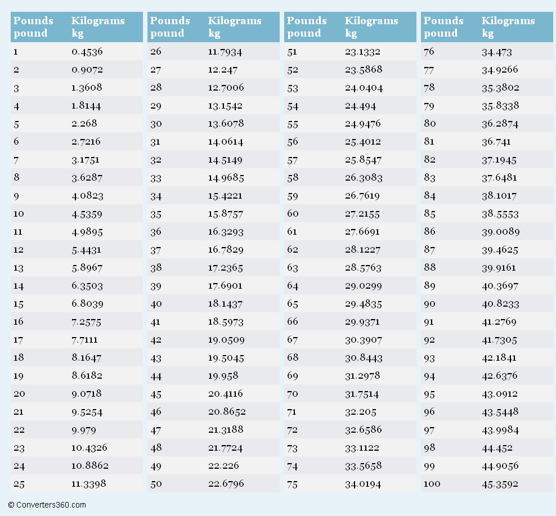Screen dimensions: 556x516
Task: Select the 0.4536 kilogram value
Action: [87, 52]
